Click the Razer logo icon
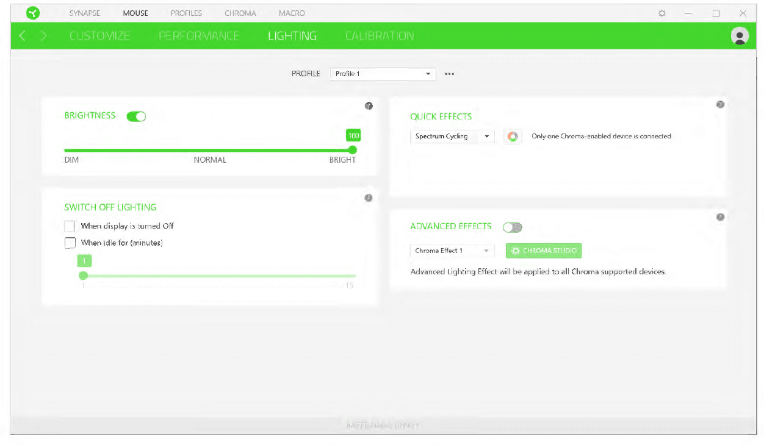 (33, 13)
